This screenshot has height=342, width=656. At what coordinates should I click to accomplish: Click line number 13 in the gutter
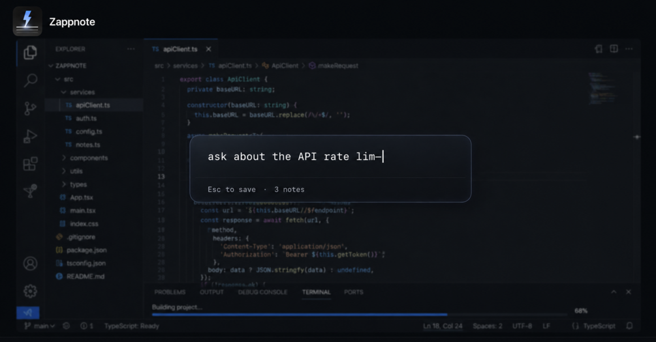click(161, 177)
